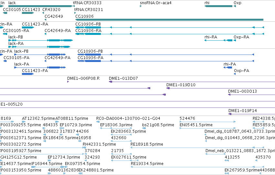
Task: Select the EP10729.3prime EST label
Action: coord(76,125)
